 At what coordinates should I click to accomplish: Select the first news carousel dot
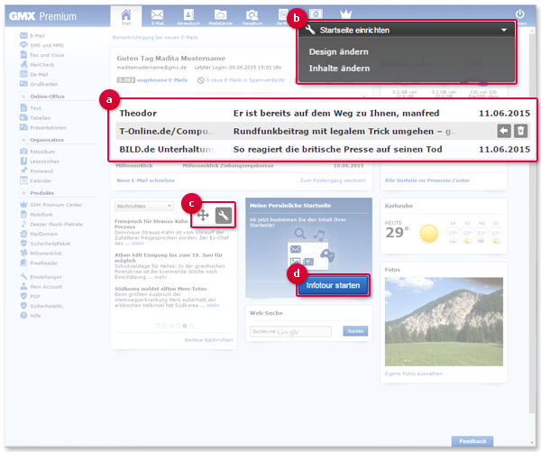(x=158, y=326)
